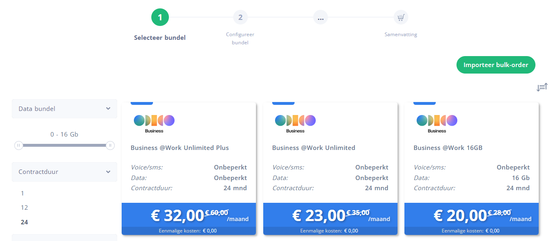Go to Selecteer bundel step label
Screen dimensions: 557x241
[160, 38]
